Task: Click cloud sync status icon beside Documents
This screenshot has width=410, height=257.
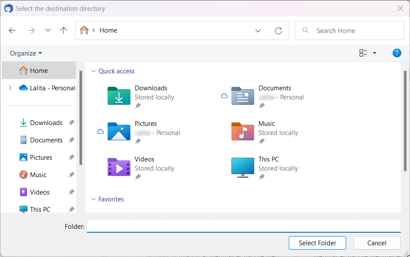Action: pos(225,96)
